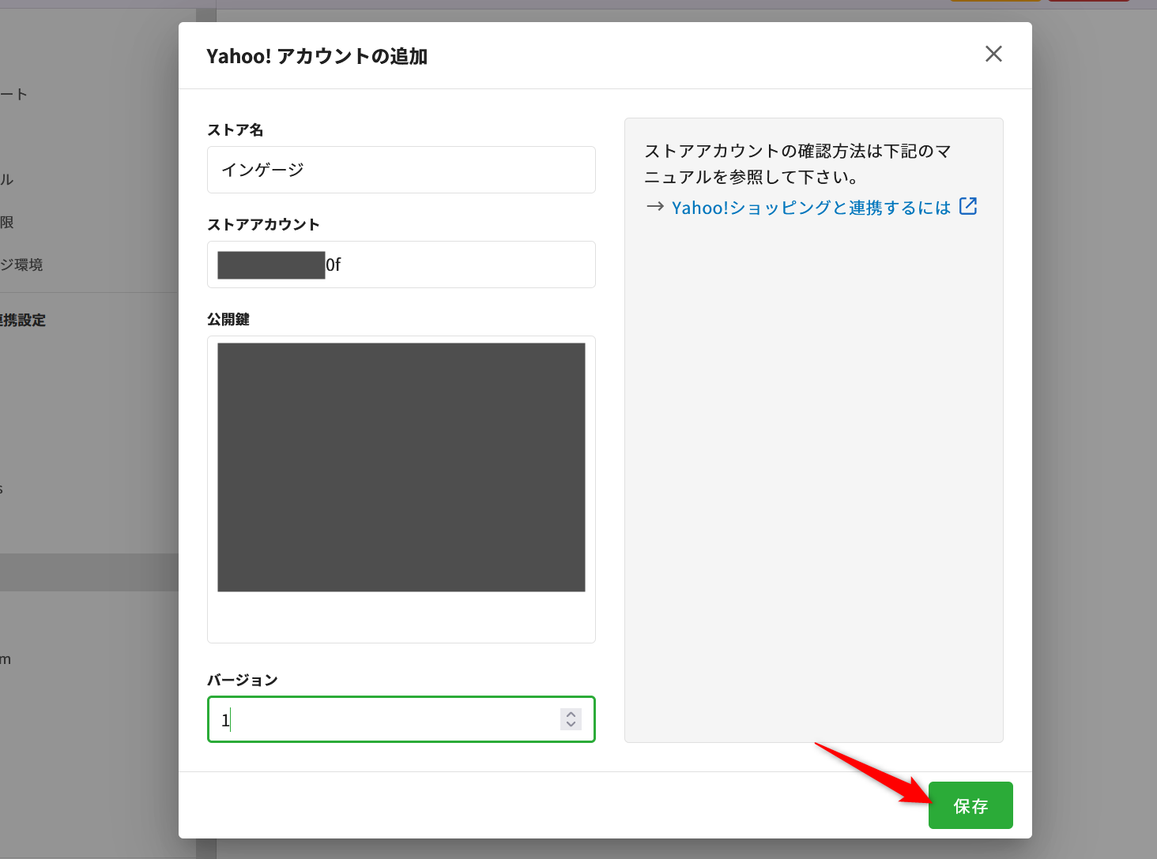Viewport: 1157px width, 859px height.
Task: Click the Yahoo! アカウントの追加 dialog title
Action: pyautogui.click(x=317, y=57)
